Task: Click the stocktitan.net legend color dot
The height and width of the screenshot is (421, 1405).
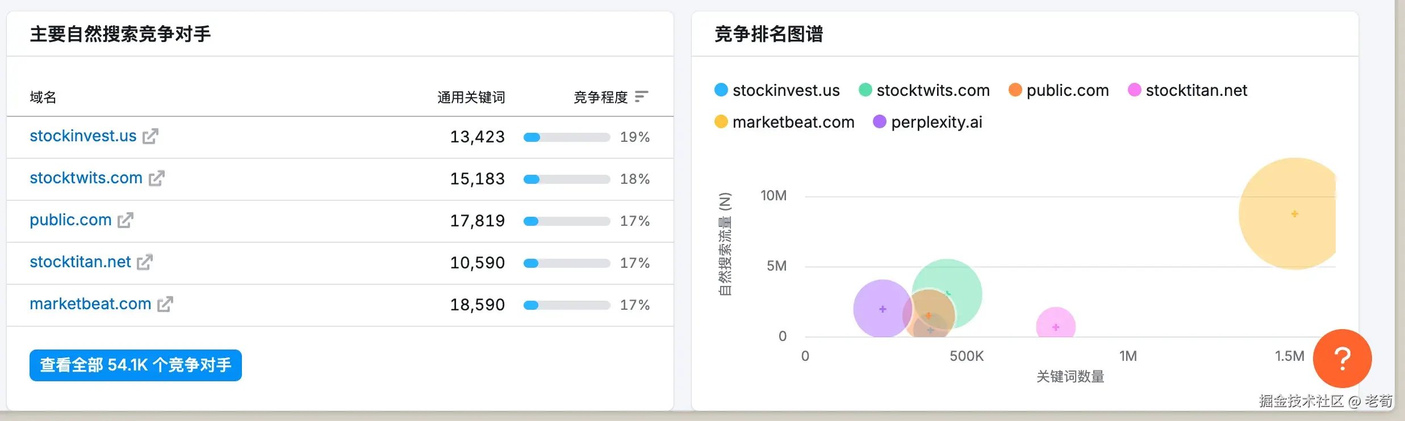Action: click(x=1134, y=90)
